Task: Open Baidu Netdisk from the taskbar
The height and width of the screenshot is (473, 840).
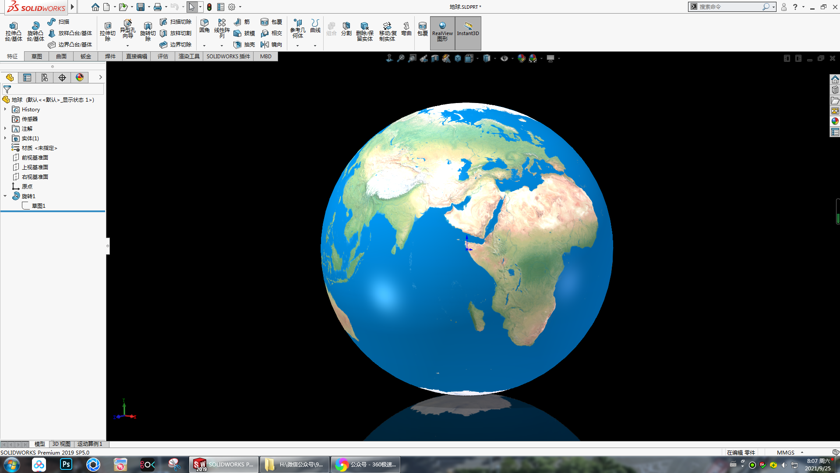Action: pos(39,464)
